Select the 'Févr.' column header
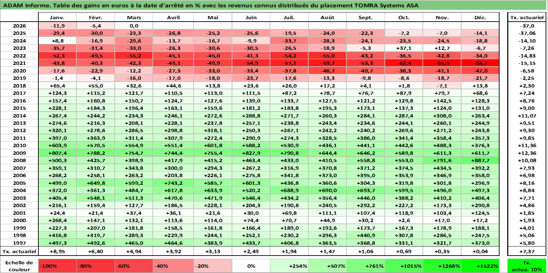 [96, 17]
